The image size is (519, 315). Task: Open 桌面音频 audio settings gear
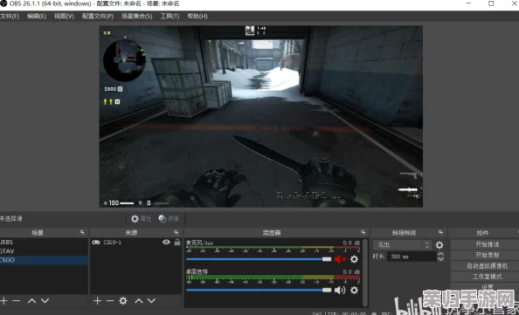tap(354, 290)
